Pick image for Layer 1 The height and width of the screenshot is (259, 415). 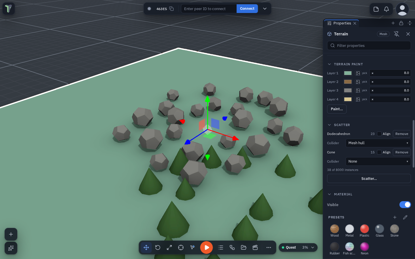click(x=358, y=73)
